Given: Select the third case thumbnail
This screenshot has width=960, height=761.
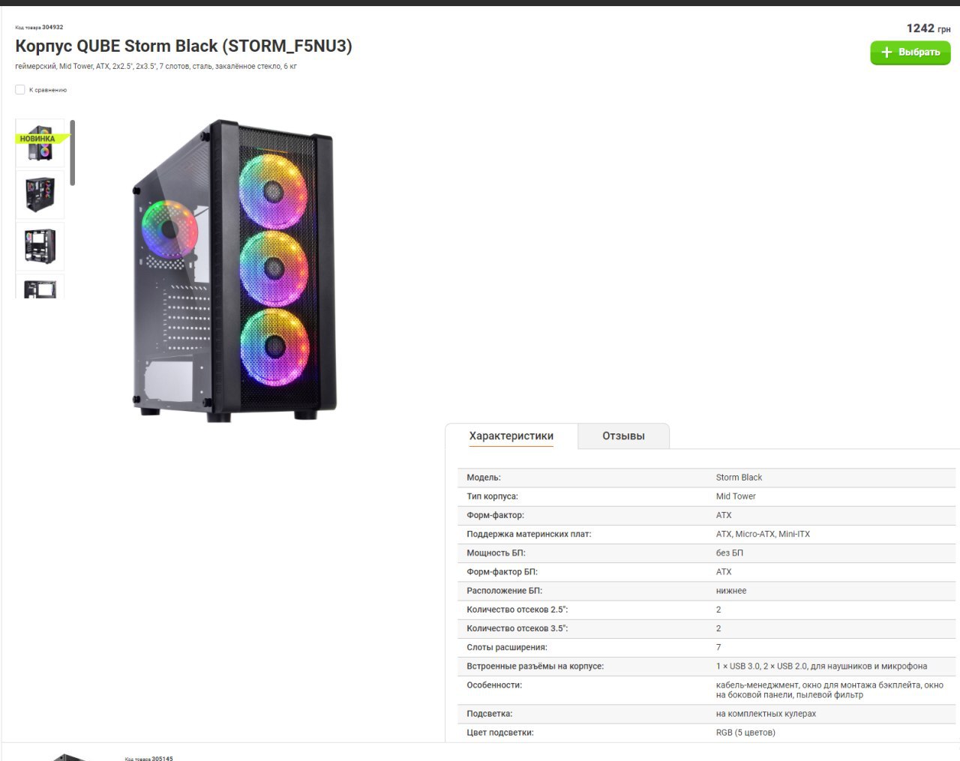Looking at the screenshot, I should click(40, 247).
